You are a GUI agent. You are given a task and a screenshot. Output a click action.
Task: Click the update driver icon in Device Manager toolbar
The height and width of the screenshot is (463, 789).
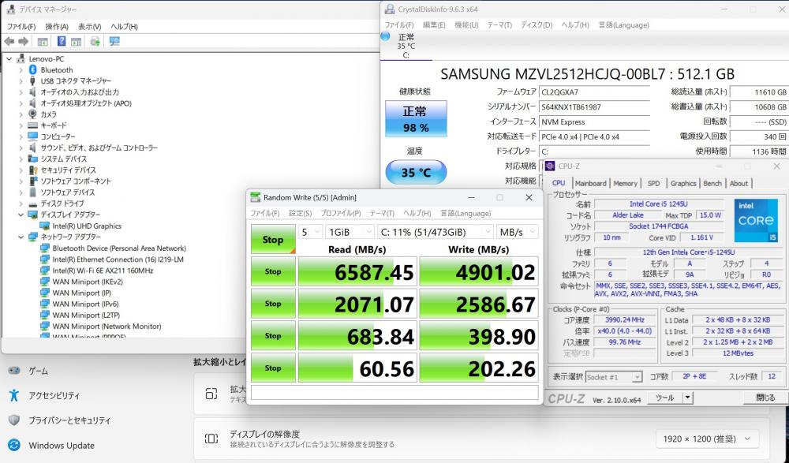coord(95,41)
